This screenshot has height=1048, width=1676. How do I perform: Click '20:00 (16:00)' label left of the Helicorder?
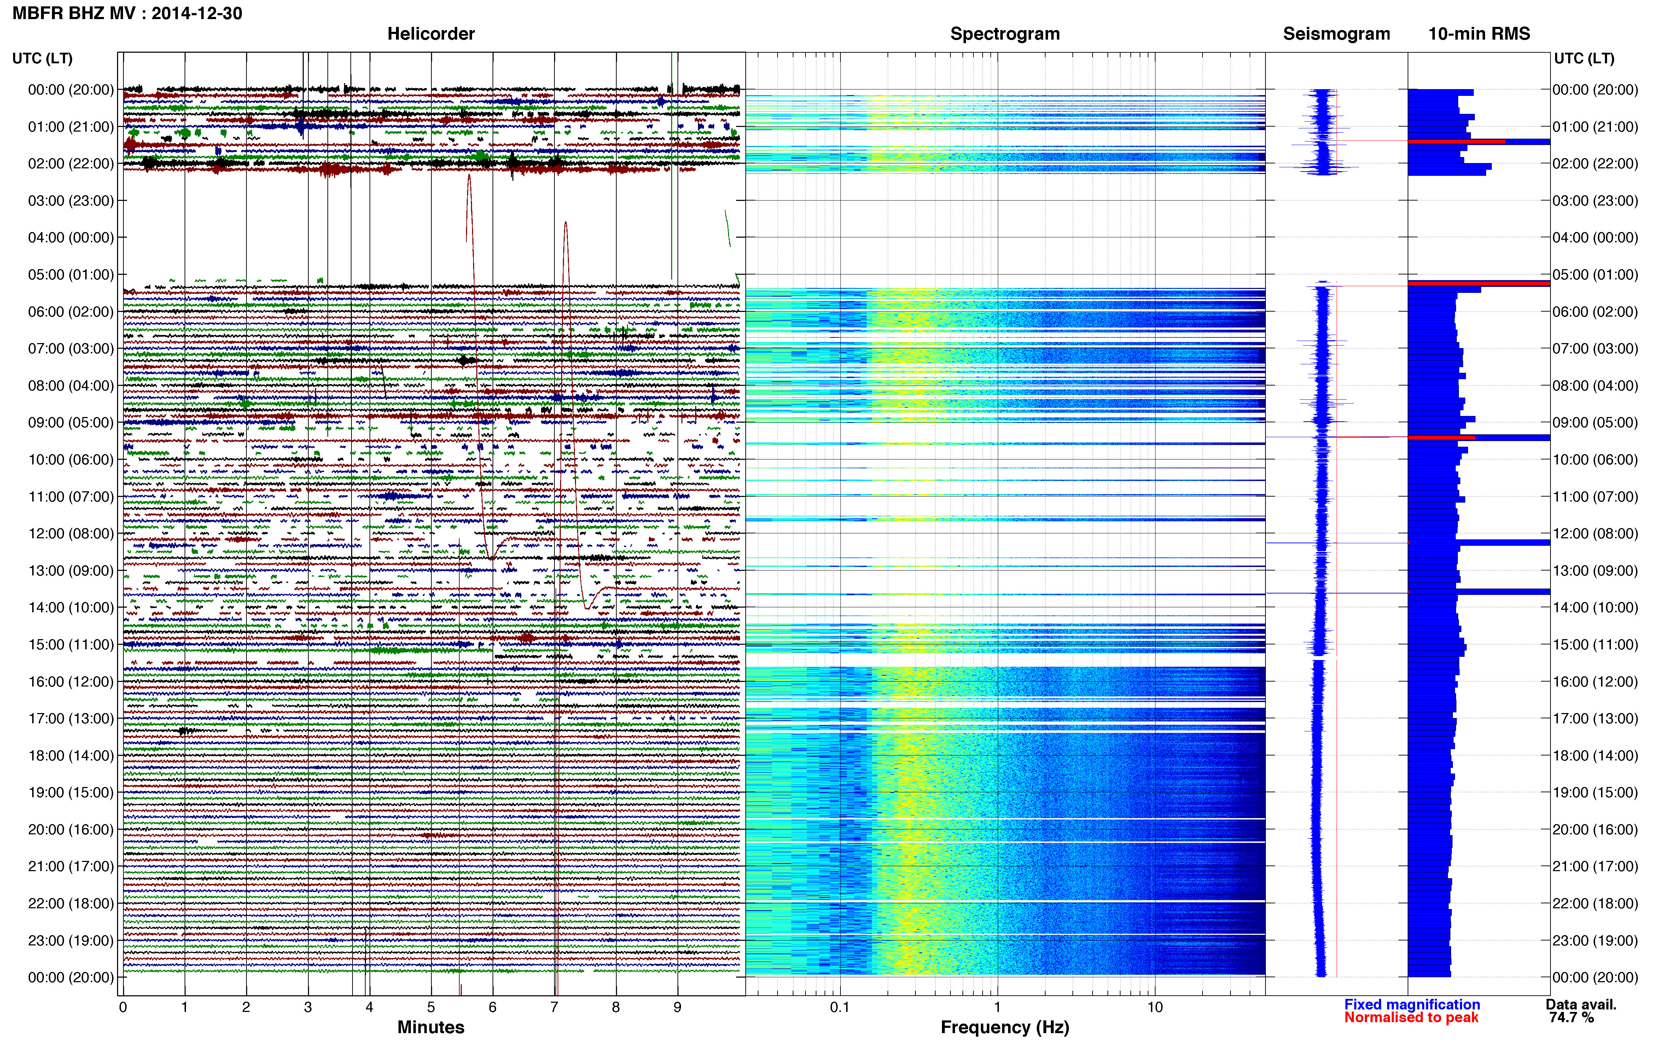click(x=71, y=830)
